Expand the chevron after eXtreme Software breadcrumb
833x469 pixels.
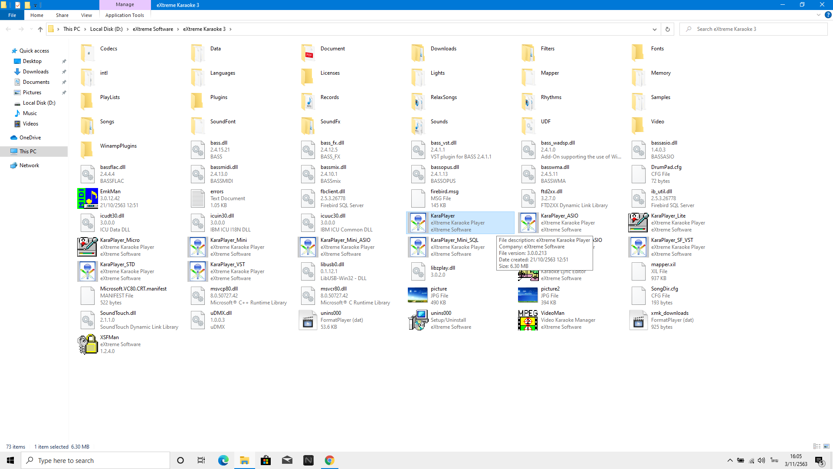point(178,29)
